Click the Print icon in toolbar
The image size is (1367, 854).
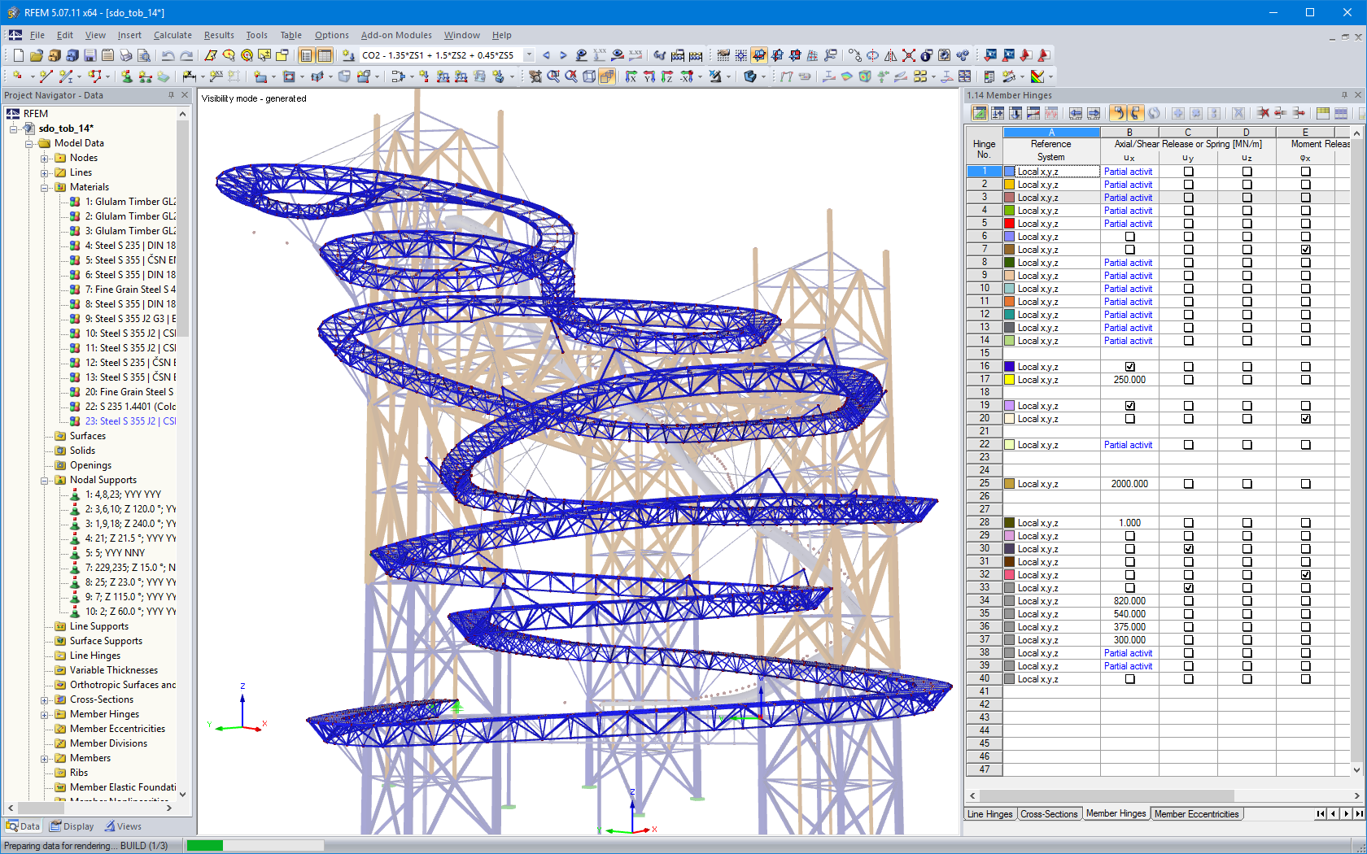[x=125, y=55]
